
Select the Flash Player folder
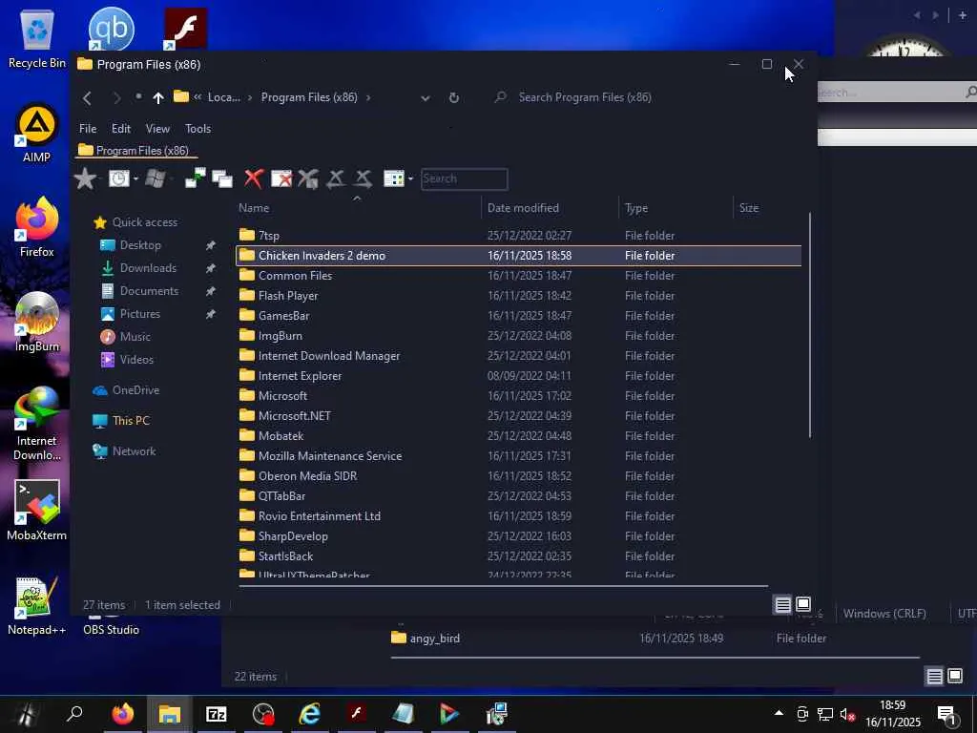(x=518, y=296)
